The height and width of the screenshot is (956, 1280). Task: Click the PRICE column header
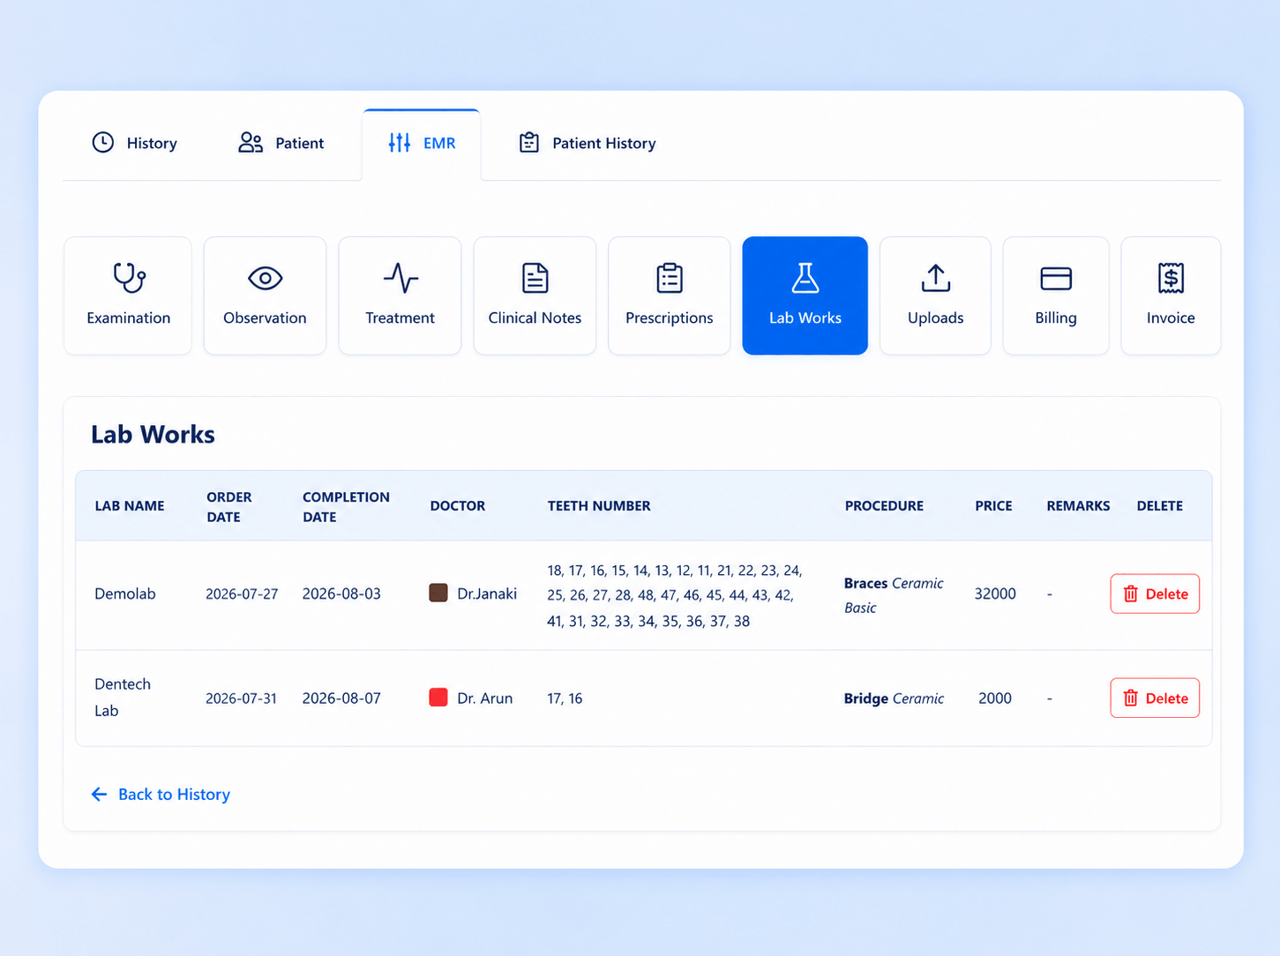[x=993, y=506]
